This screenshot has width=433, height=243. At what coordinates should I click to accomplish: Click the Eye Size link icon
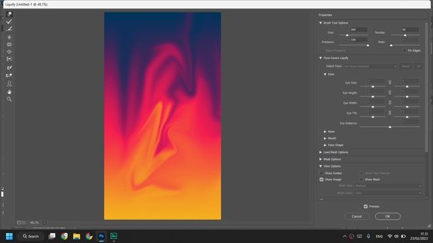(390, 82)
